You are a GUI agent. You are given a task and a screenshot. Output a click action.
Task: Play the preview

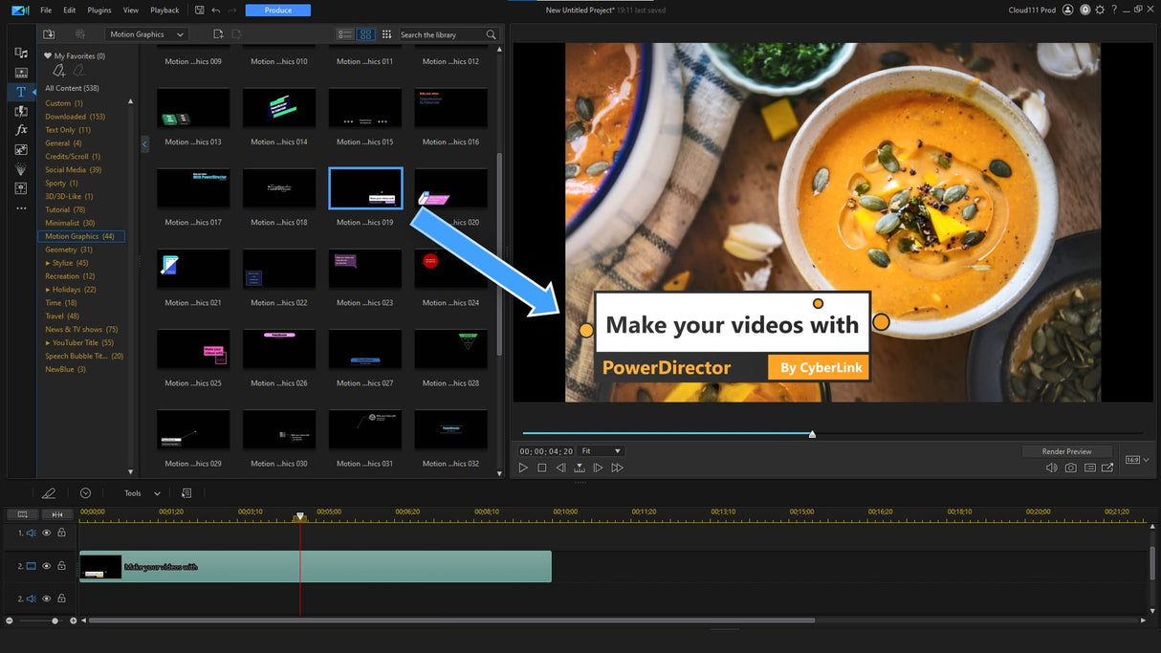[523, 468]
